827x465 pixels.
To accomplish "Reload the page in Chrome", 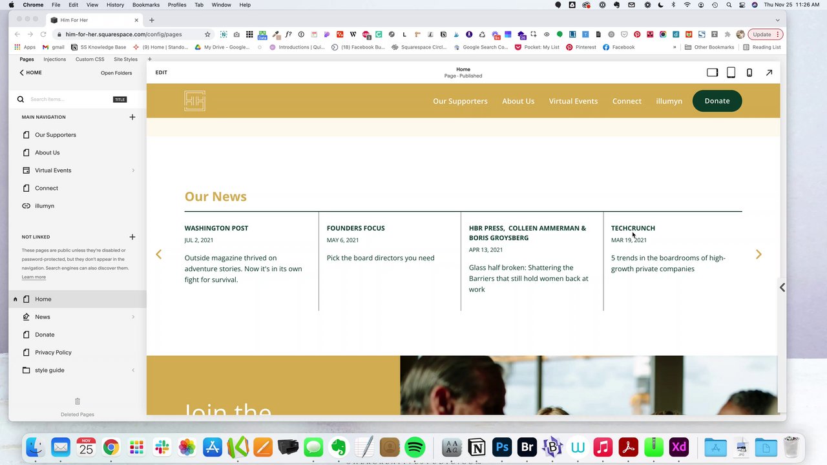I will [x=43, y=34].
